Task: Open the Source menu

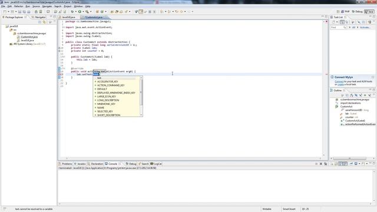Action: [x=36, y=6]
